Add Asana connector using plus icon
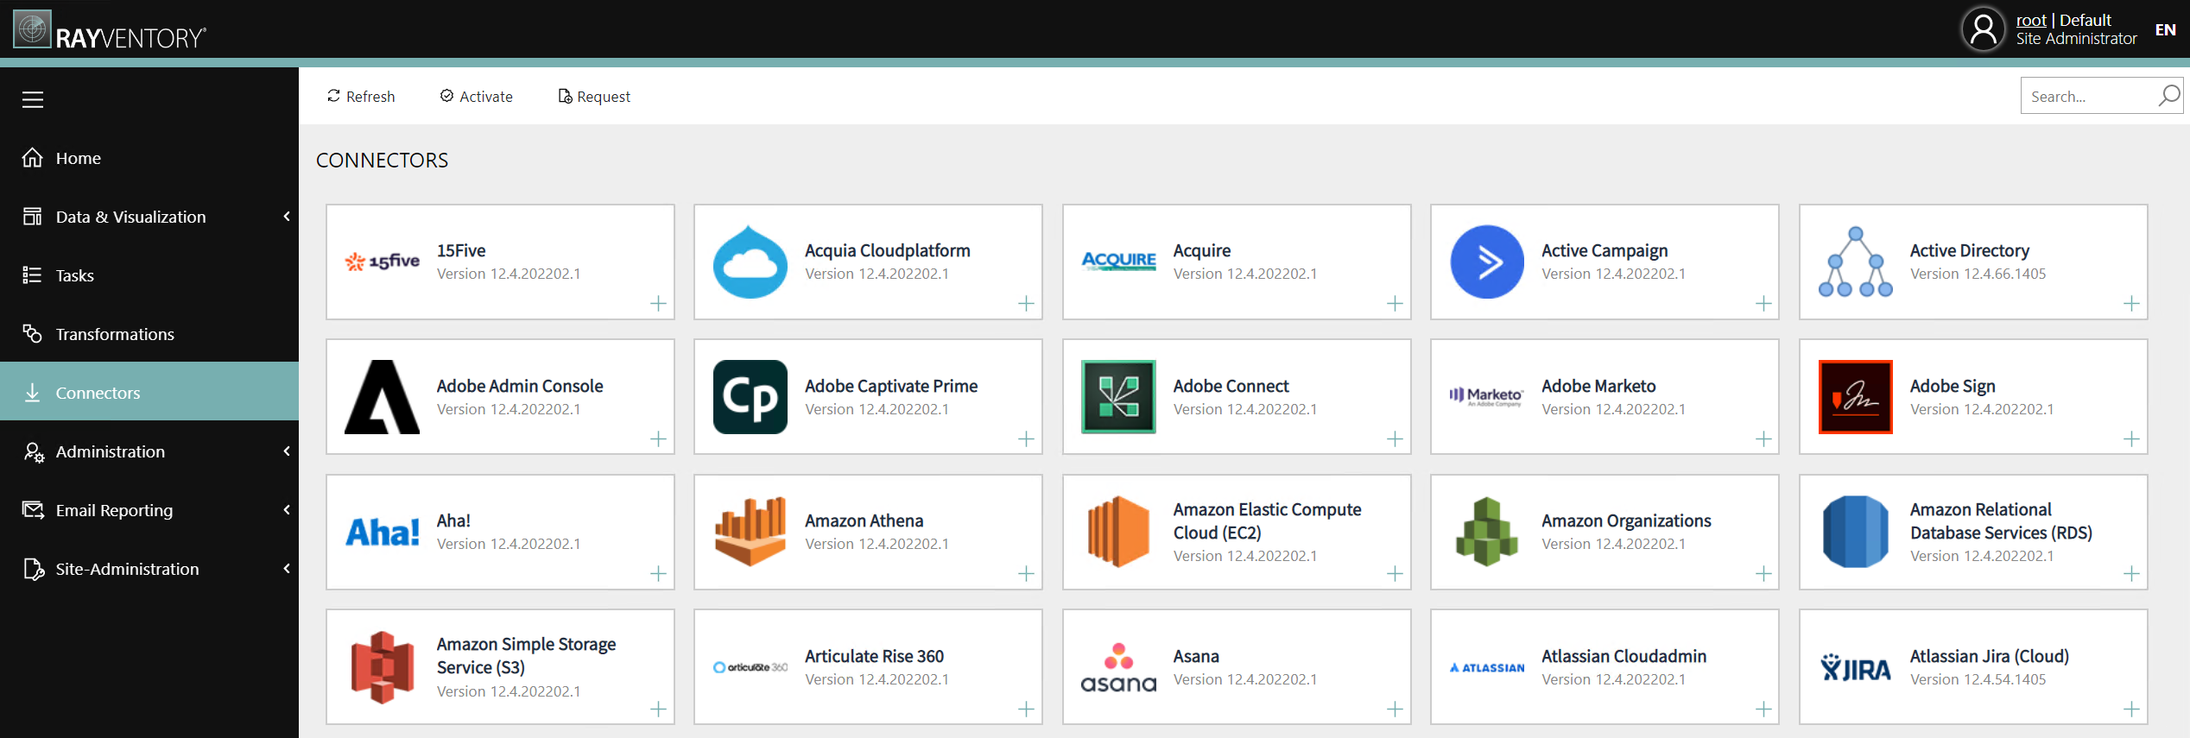The width and height of the screenshot is (2190, 738). click(x=1395, y=710)
